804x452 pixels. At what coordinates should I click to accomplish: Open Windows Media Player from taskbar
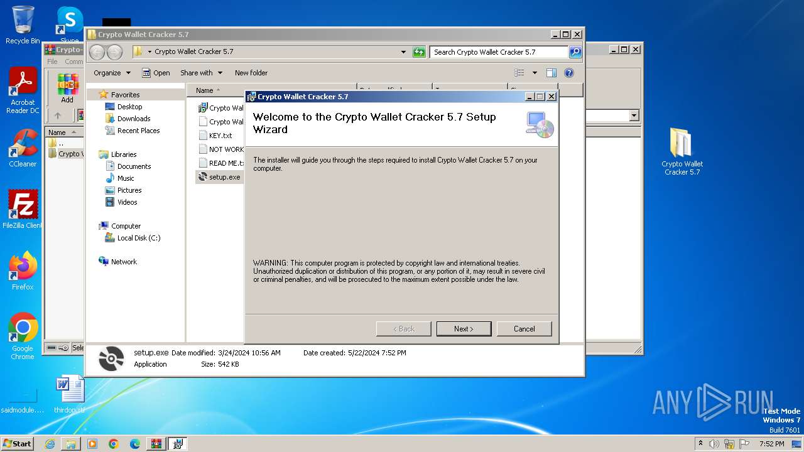click(x=92, y=444)
